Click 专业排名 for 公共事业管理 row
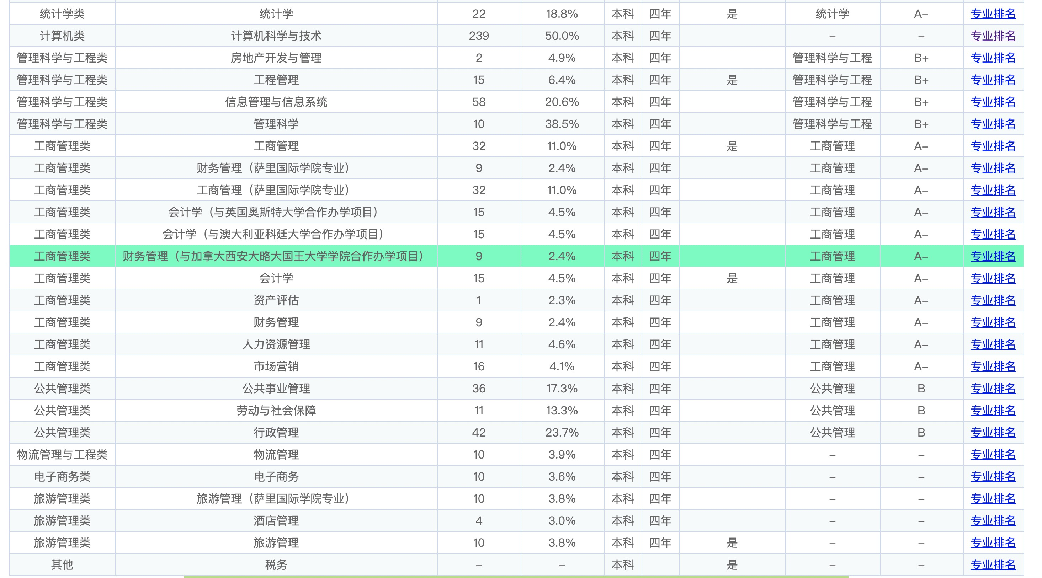This screenshot has height=578, width=1042. [993, 389]
